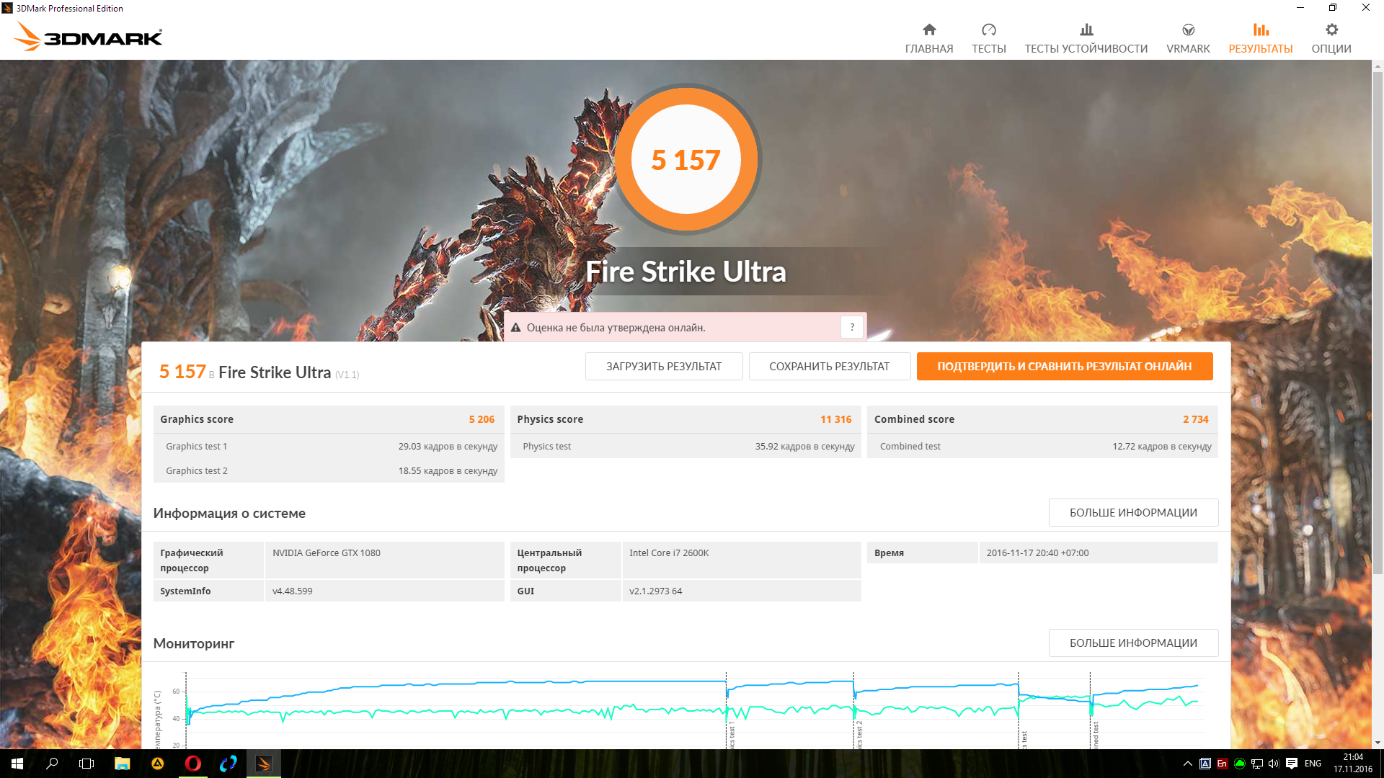Open the home icon labeled ГЛАВНАЯ
This screenshot has height=778, width=1384.
tap(929, 30)
